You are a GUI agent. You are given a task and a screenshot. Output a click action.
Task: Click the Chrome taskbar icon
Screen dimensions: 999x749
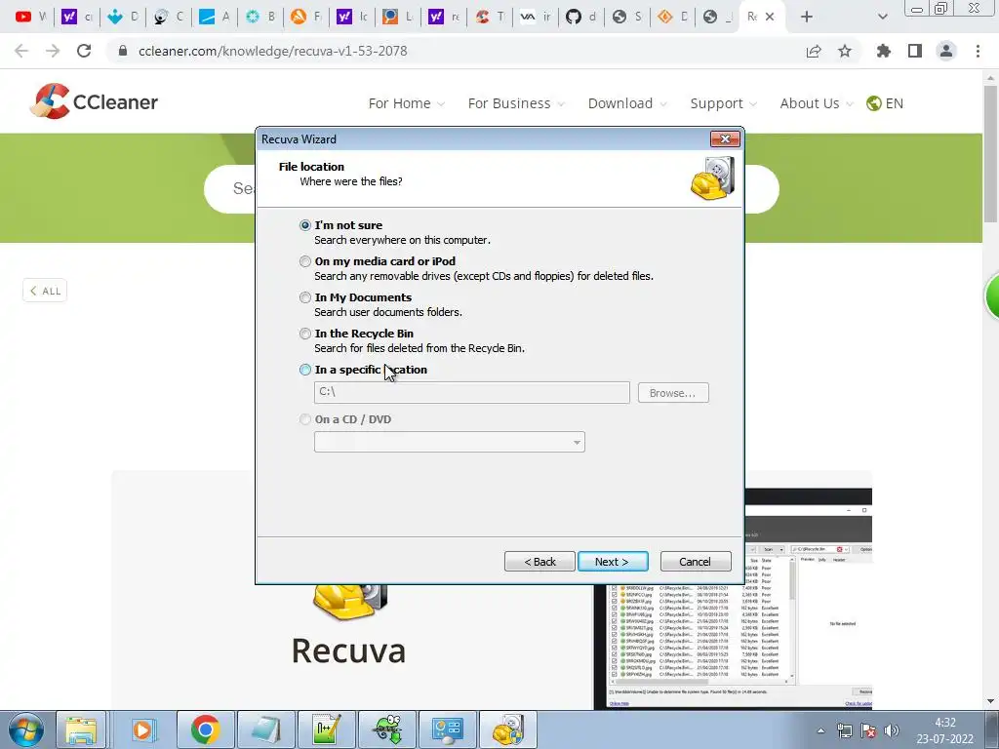coord(205,729)
